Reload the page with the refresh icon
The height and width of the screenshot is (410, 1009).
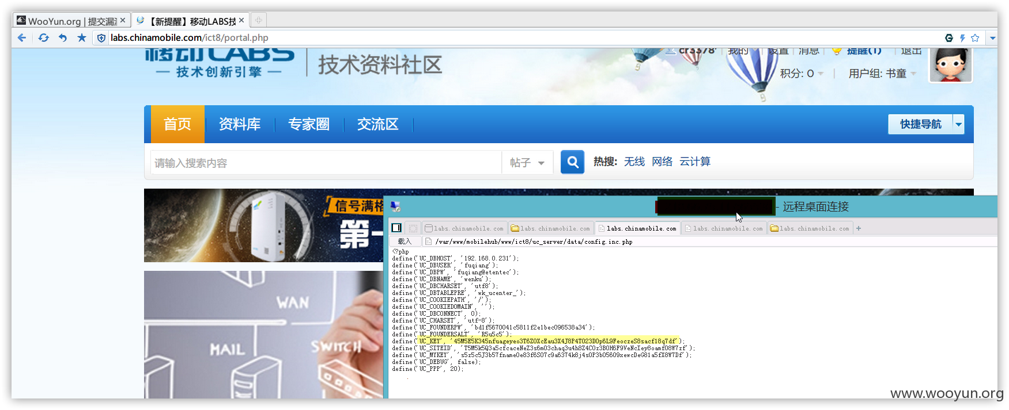tap(43, 38)
